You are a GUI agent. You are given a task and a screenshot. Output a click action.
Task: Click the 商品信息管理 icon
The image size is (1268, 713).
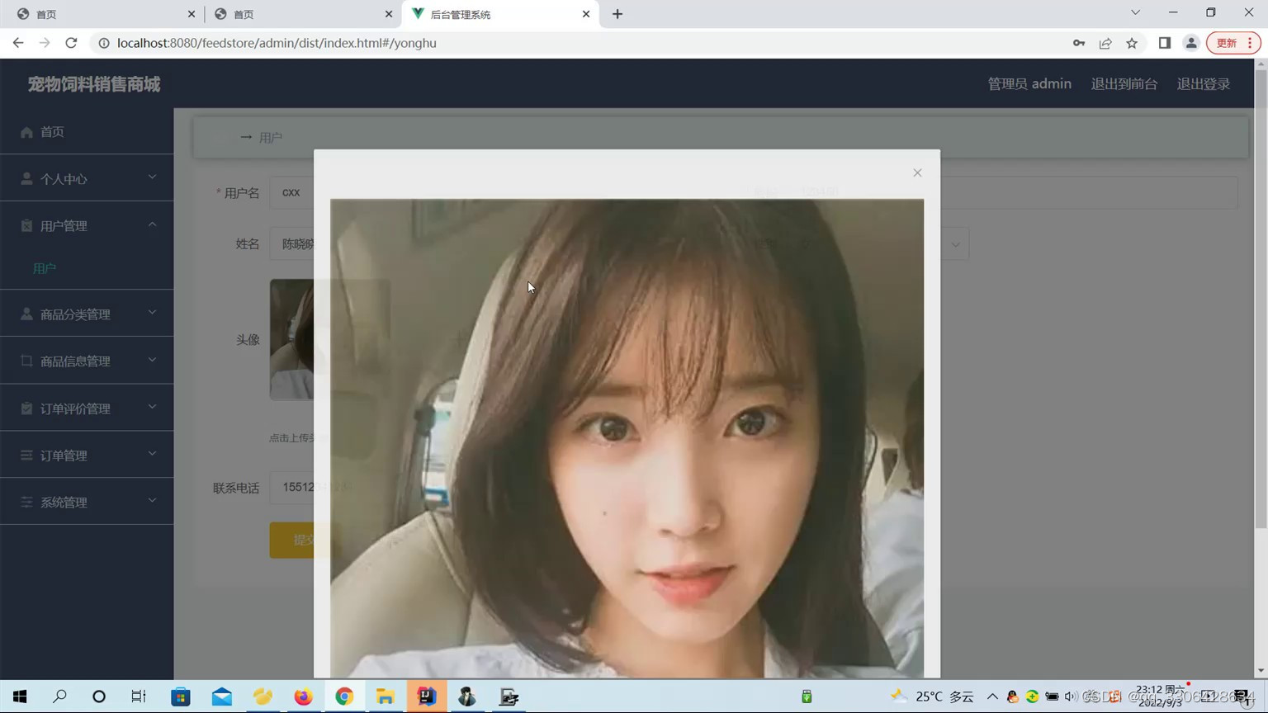tap(26, 361)
